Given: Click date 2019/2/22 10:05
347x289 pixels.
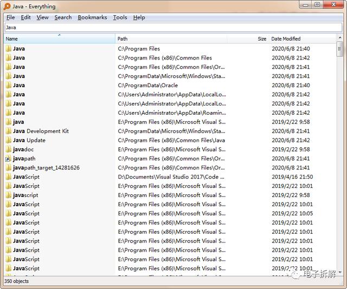Looking at the screenshot, I should tap(292, 213).
